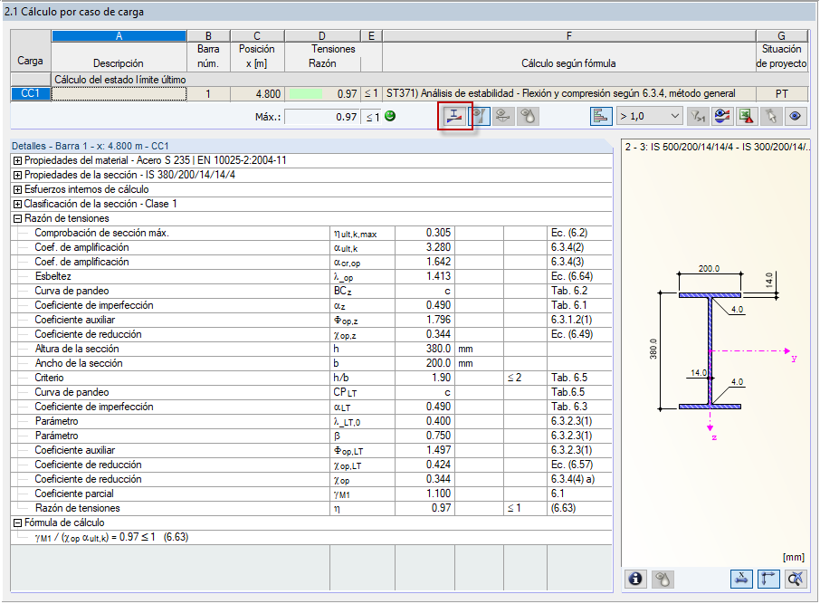Toggle the colored relation scale bars button
The image size is (820, 604).
(600, 117)
